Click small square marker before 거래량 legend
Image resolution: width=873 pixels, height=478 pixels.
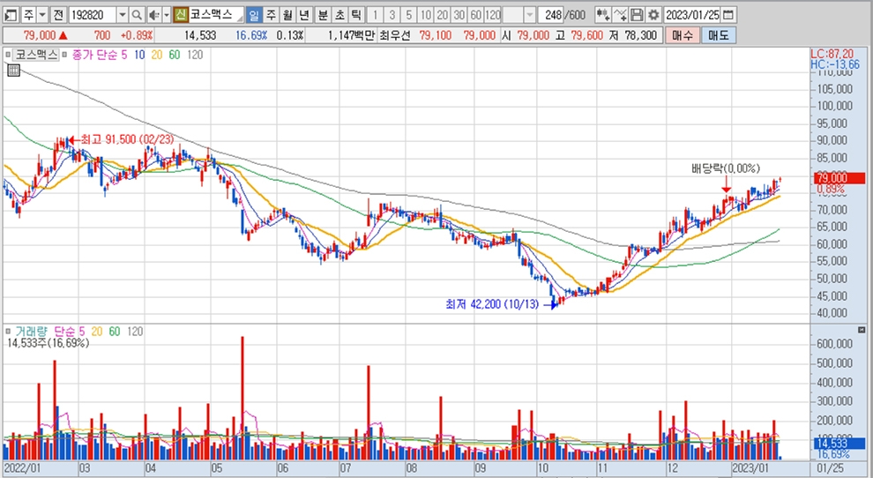[x=8, y=332]
